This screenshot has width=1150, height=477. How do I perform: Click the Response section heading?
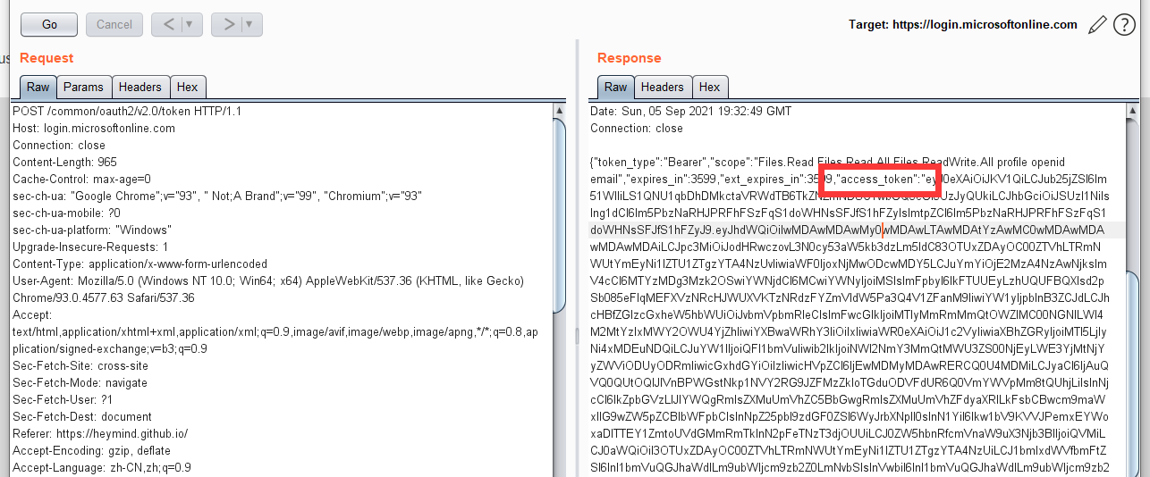click(x=630, y=58)
